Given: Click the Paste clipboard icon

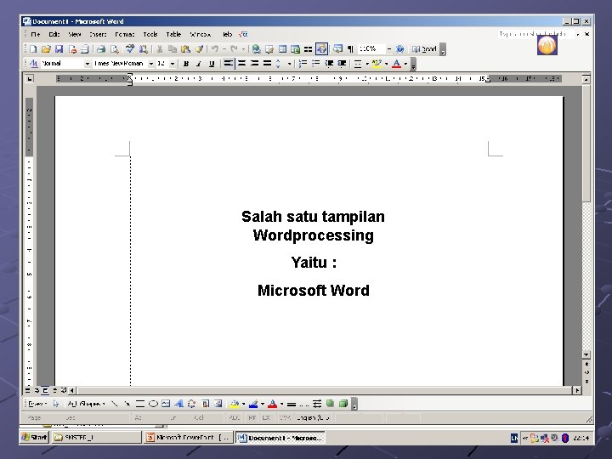Looking at the screenshot, I should 185,49.
